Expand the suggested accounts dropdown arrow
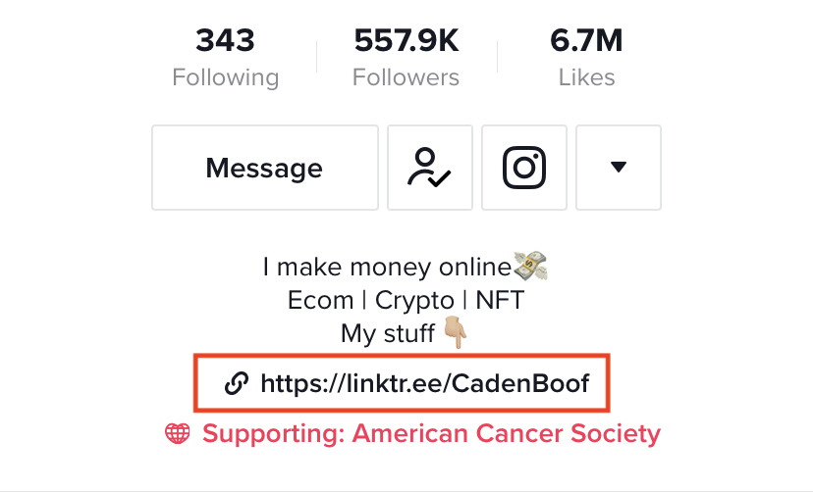This screenshot has width=813, height=492. pyautogui.click(x=619, y=168)
